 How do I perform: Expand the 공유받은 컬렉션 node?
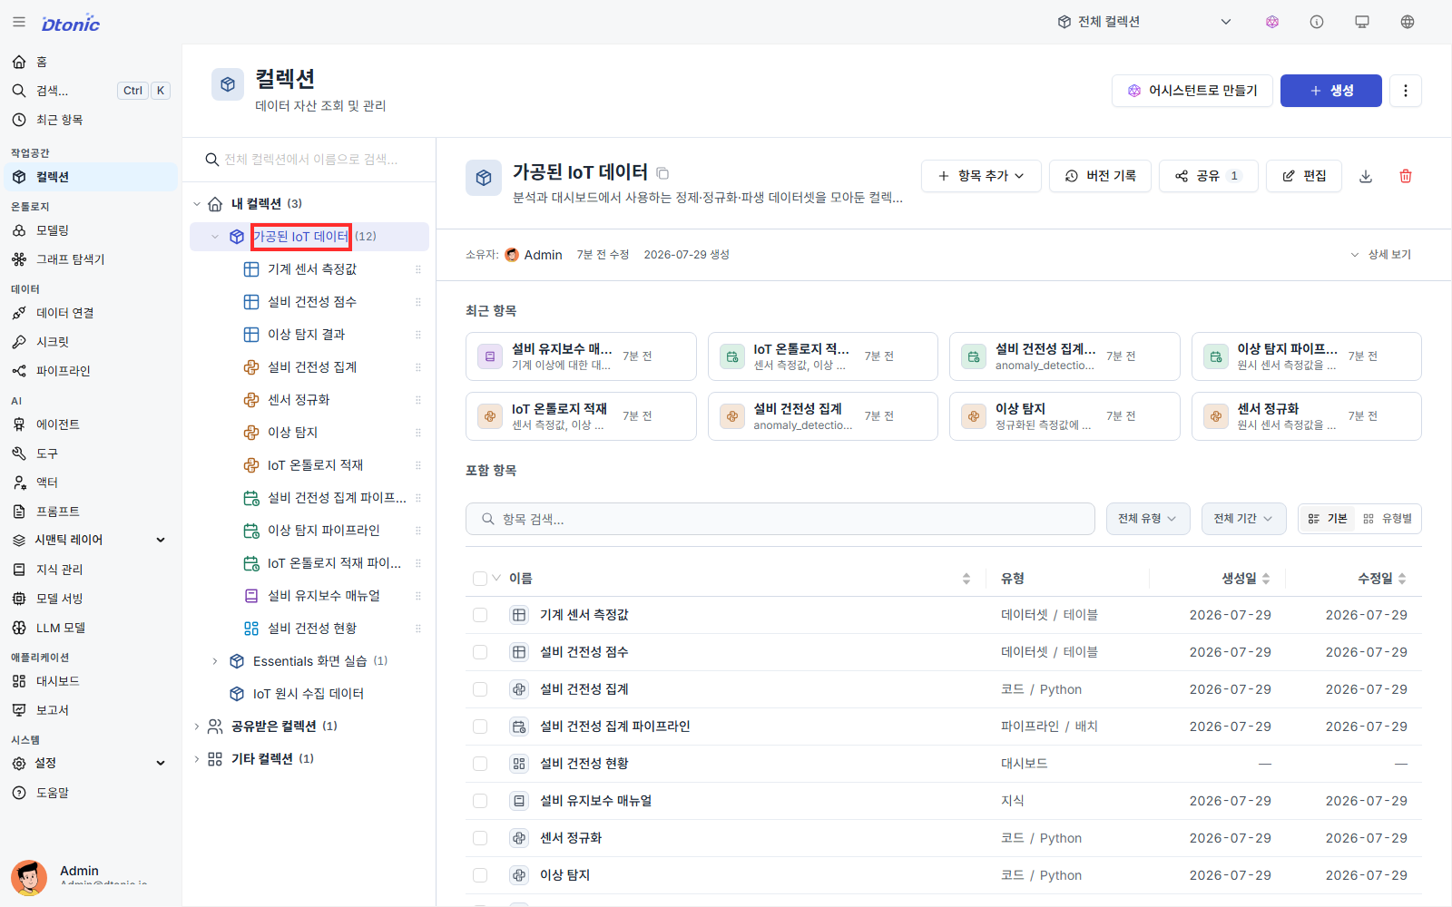197,727
